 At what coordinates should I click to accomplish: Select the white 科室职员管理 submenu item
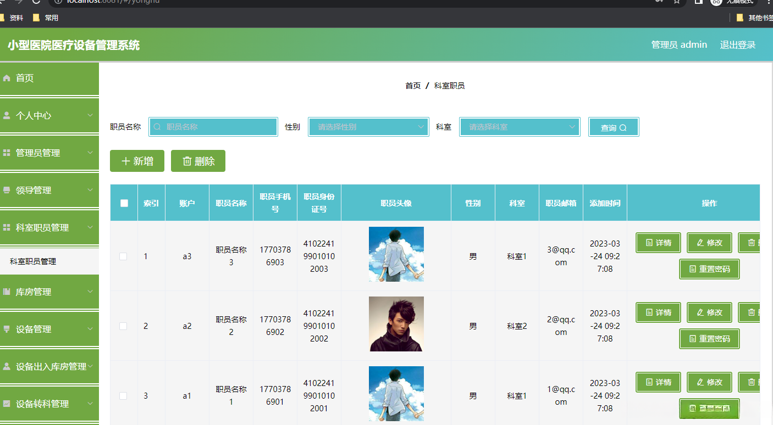pos(49,261)
